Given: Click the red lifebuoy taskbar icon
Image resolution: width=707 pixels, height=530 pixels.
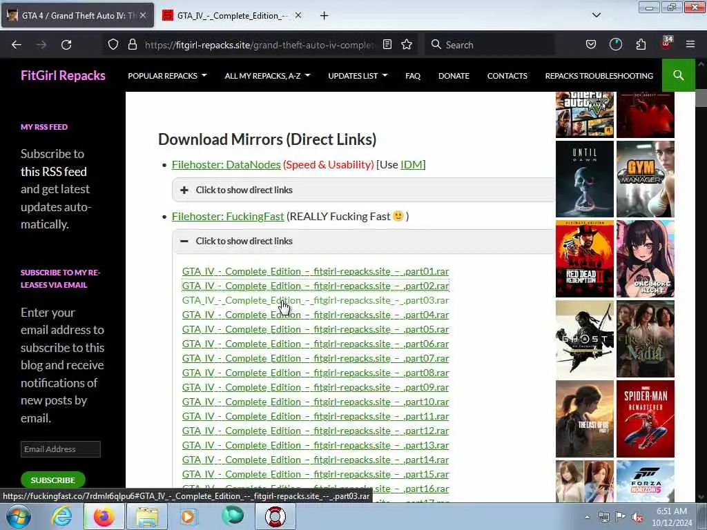Looking at the screenshot, I should click(x=275, y=516).
